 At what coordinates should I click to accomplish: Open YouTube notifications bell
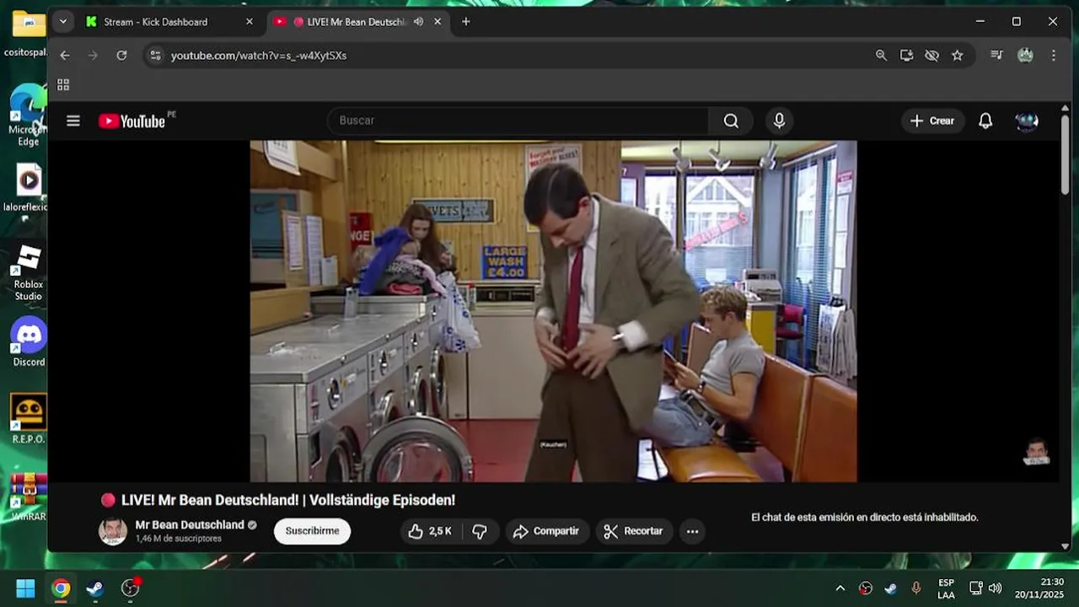point(985,121)
